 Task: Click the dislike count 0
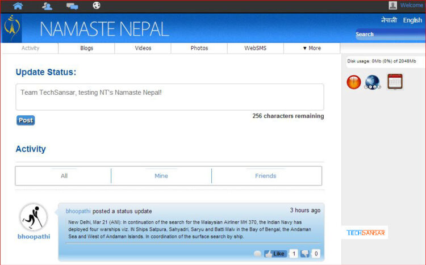point(316,254)
